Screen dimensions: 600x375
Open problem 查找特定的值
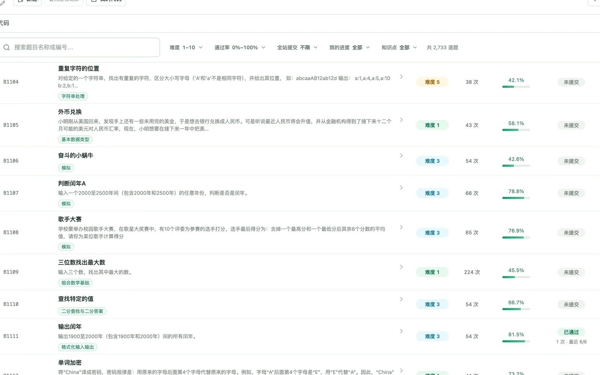tap(76, 299)
